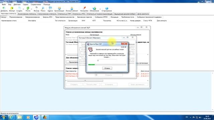The height and width of the screenshot is (120, 214).
Task: Click Отправить in the key update module
Action: coord(74,84)
